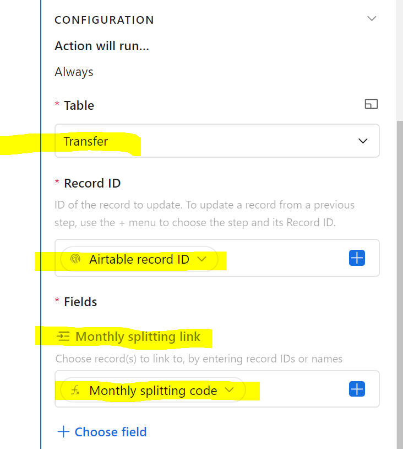Click the Choose field link
403x449 pixels.
point(110,432)
